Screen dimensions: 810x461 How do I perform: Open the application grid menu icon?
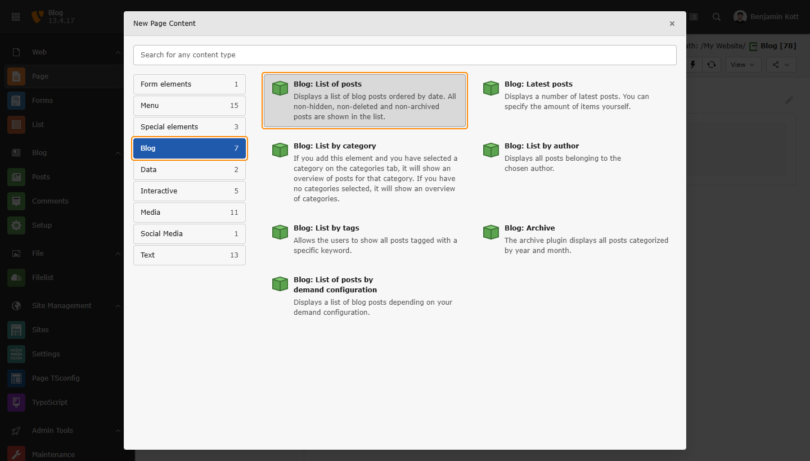pyautogui.click(x=16, y=17)
